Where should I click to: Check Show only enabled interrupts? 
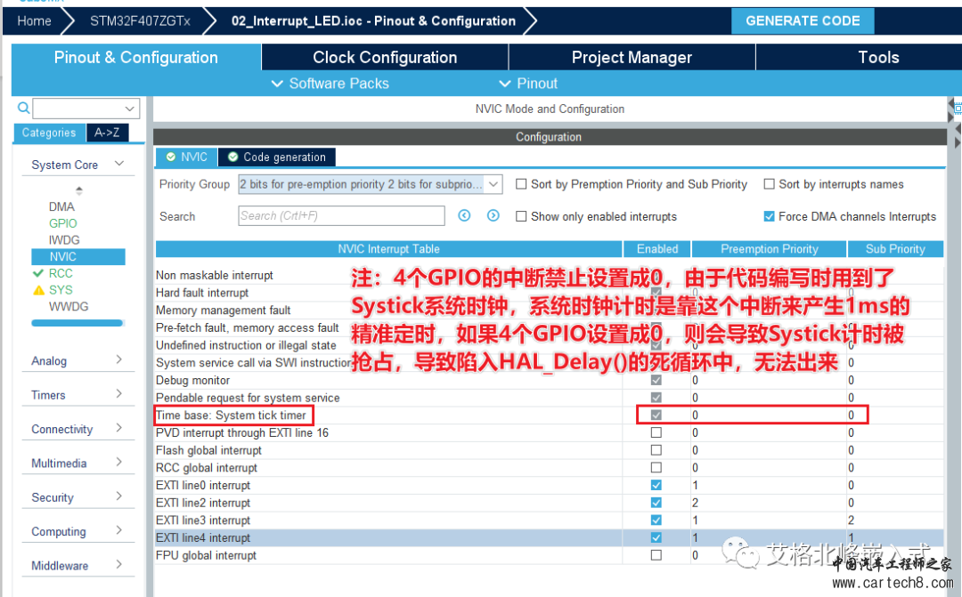coord(521,216)
